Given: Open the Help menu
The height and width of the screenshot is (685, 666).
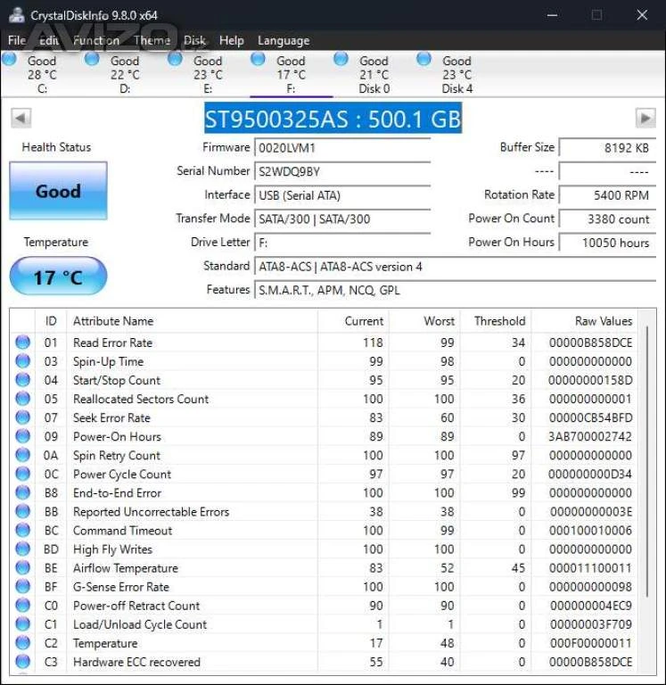Looking at the screenshot, I should coord(231,40).
